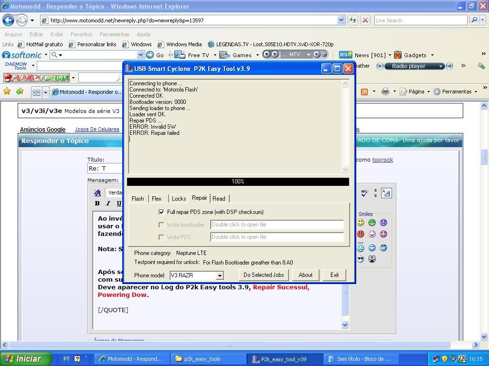Image resolution: width=489 pixels, height=366 pixels.
Task: Click the switch editor mode A/A icon
Action: [x=386, y=193]
